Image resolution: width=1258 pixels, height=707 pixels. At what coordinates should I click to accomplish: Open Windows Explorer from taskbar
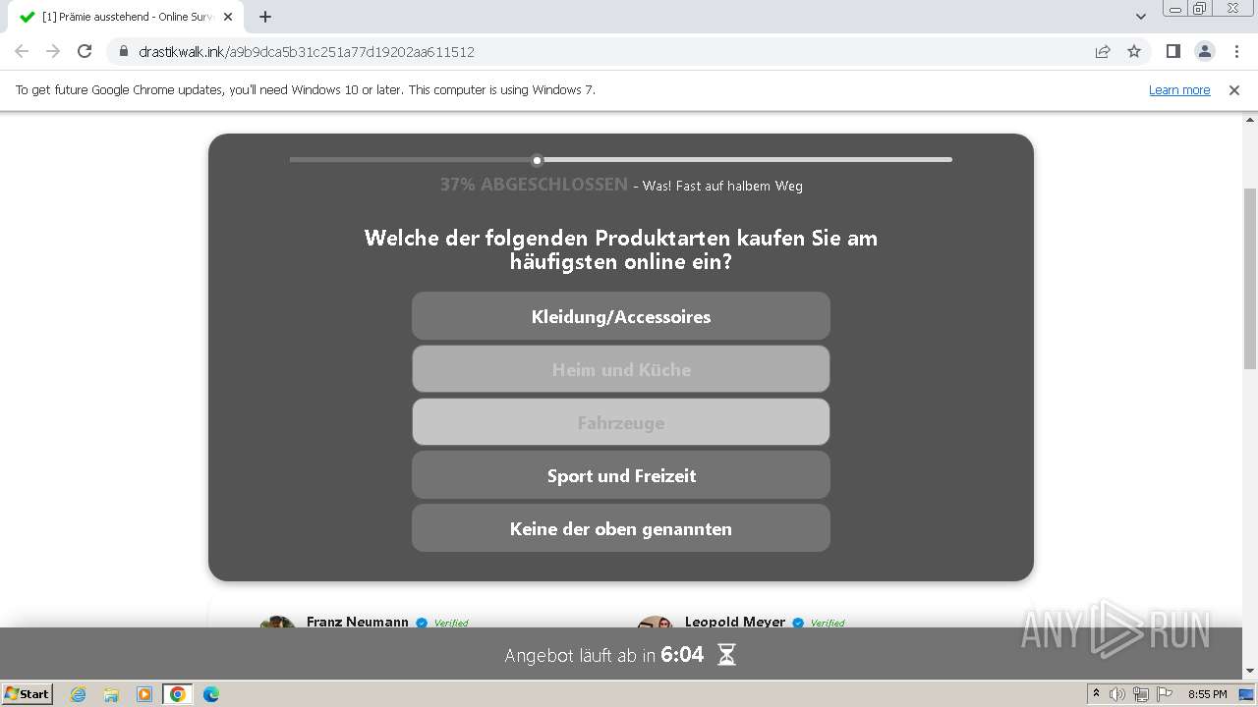click(111, 694)
